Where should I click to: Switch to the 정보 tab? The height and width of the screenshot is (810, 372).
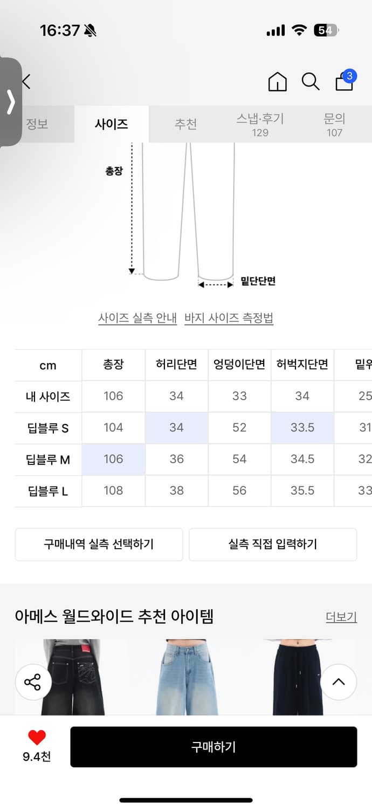(37, 123)
